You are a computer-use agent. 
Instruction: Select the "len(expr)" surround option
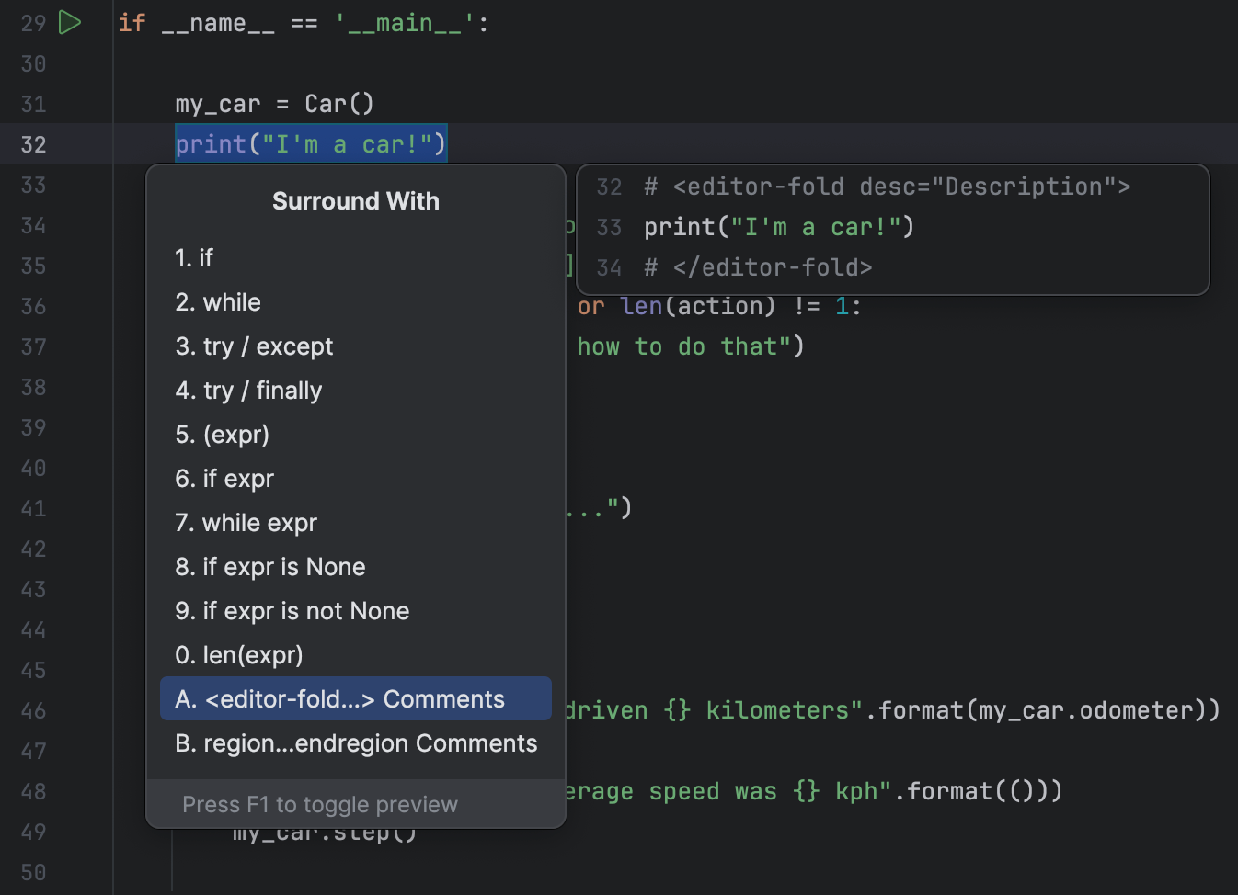[x=238, y=654]
